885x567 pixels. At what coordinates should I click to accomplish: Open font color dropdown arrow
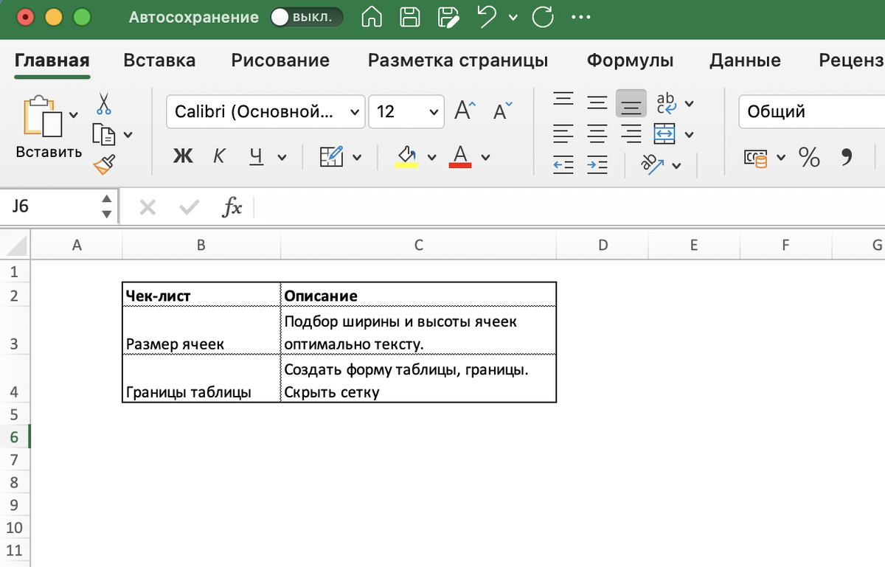(x=485, y=157)
